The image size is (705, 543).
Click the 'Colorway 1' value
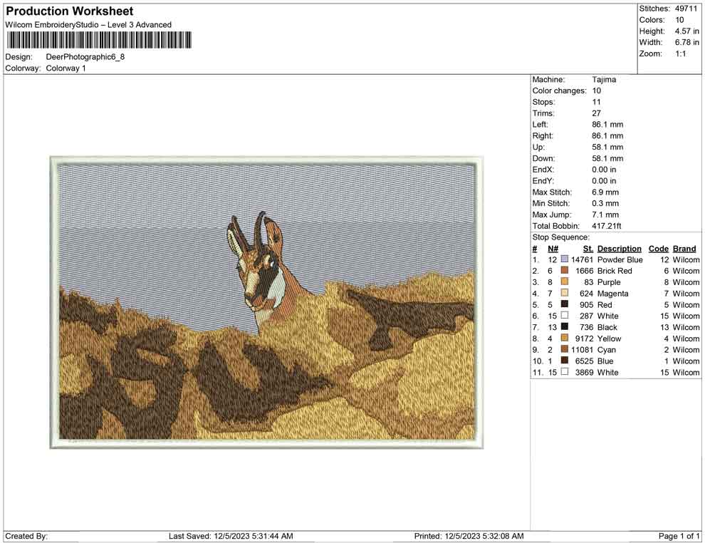click(66, 68)
